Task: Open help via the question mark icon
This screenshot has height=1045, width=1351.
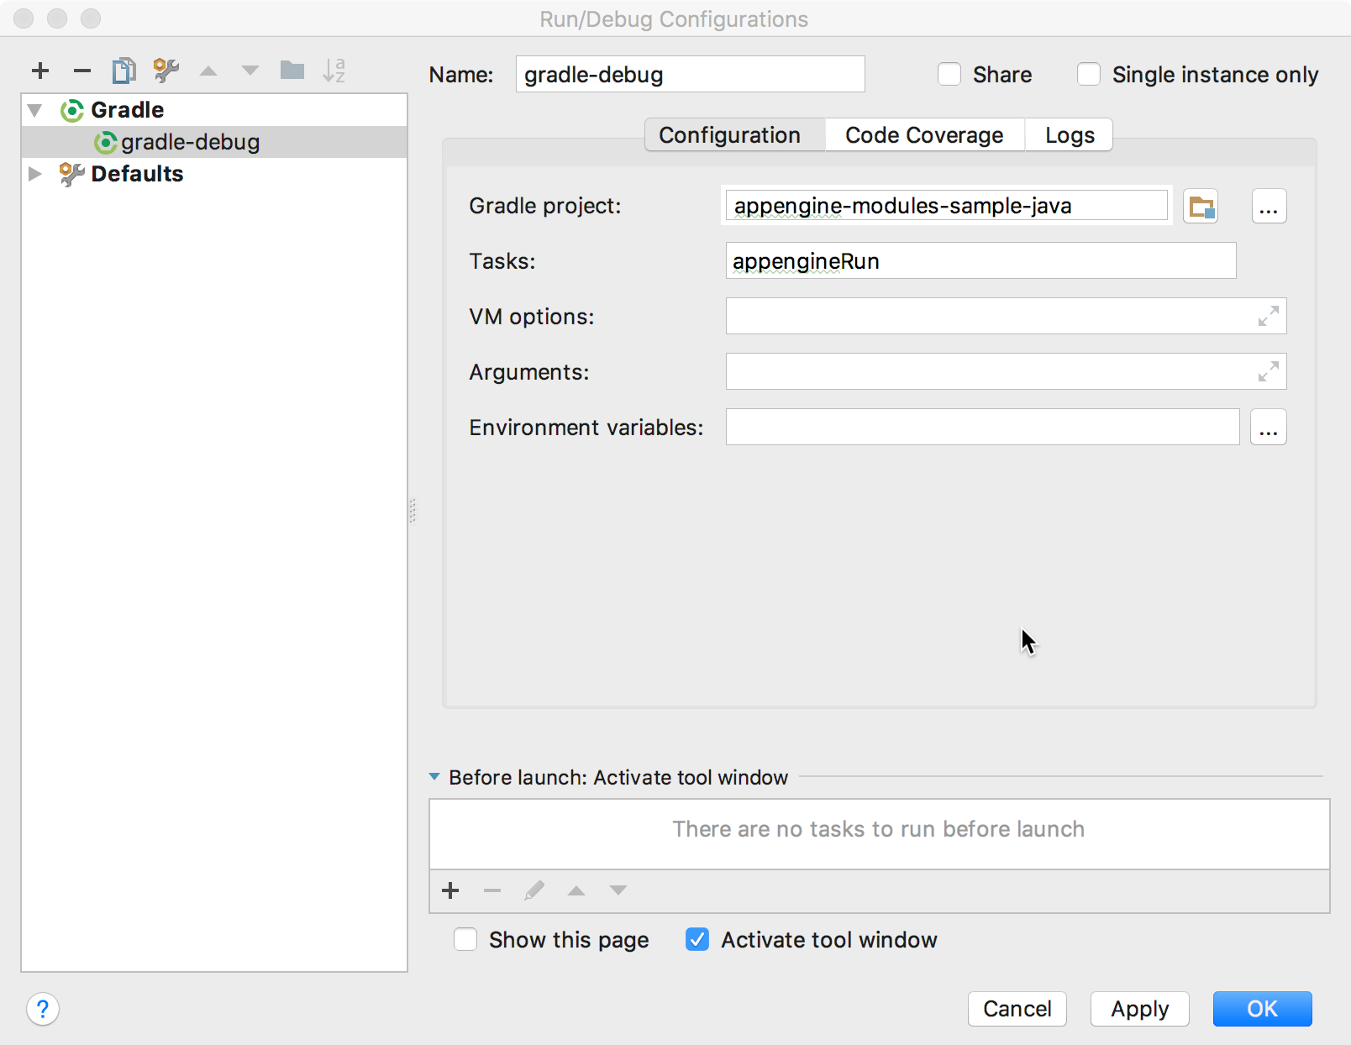Action: tap(42, 1010)
